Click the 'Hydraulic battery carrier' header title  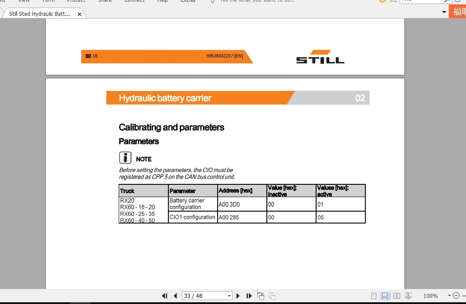click(165, 98)
